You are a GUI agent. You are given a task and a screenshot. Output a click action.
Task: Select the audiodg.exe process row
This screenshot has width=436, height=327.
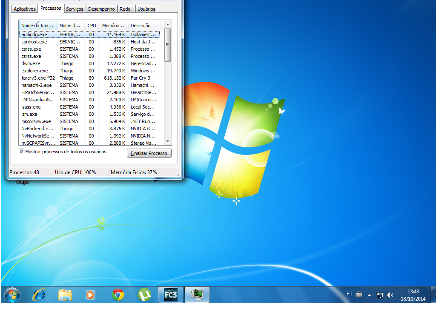pos(89,34)
